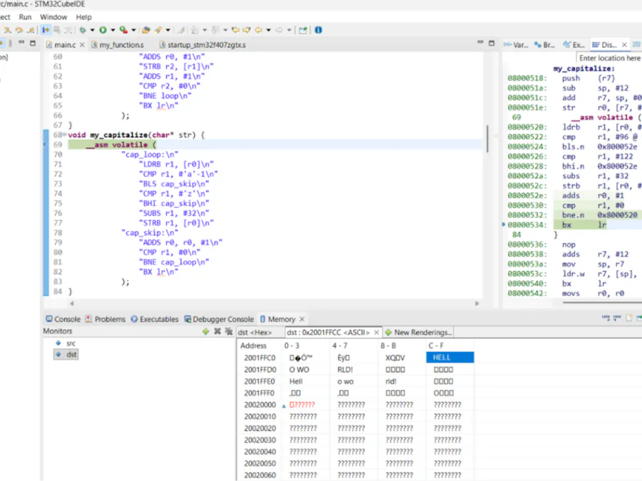This screenshot has width=642, height=481.
Task: Click the Next Edit Location arrow icon
Action: [247, 30]
